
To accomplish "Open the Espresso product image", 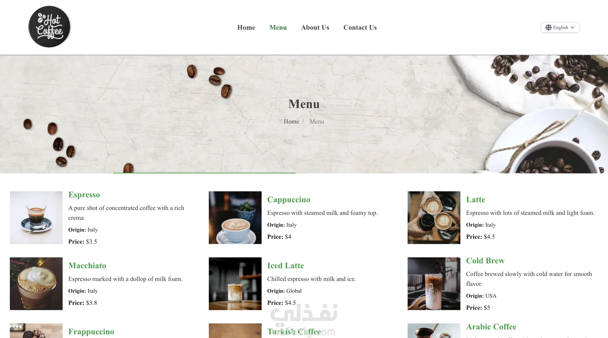I will click(36, 218).
